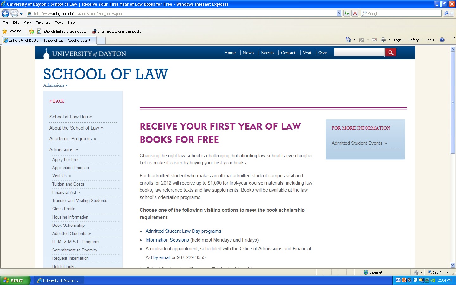Click the University of Dayton chapel logo
Image resolution: width=456 pixels, height=285 pixels.
46,54
